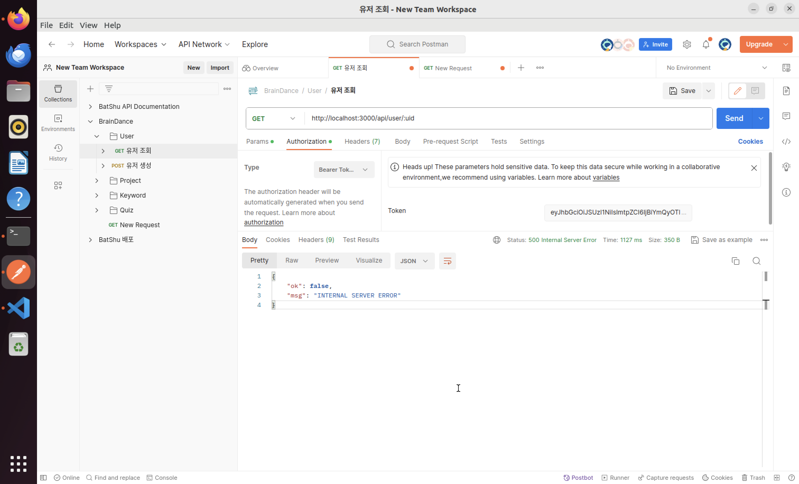
Task: Open the notifications bell
Action: coord(706,44)
